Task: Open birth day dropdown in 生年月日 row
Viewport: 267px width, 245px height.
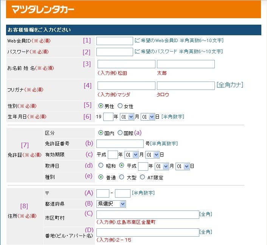Action: tap(148, 117)
